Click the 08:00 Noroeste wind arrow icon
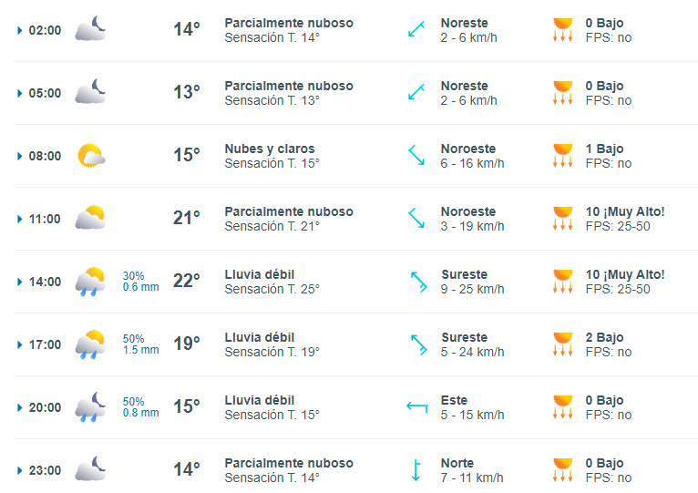The height and width of the screenshot is (493, 698). (416, 155)
